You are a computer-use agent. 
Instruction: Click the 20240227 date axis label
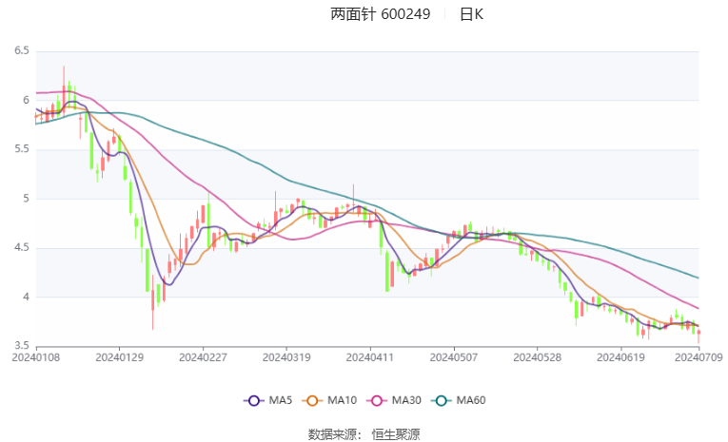pyautogui.click(x=203, y=358)
